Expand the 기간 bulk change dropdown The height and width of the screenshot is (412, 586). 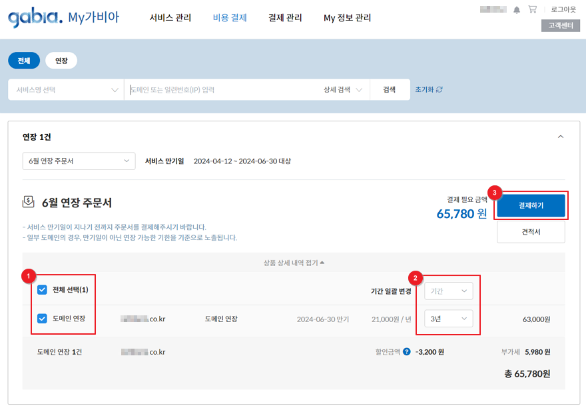click(448, 291)
